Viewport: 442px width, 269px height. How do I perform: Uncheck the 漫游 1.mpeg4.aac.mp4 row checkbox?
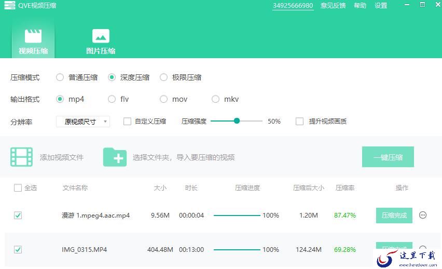(18, 216)
